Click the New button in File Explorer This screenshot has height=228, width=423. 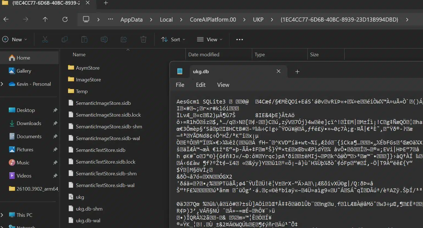[14, 39]
